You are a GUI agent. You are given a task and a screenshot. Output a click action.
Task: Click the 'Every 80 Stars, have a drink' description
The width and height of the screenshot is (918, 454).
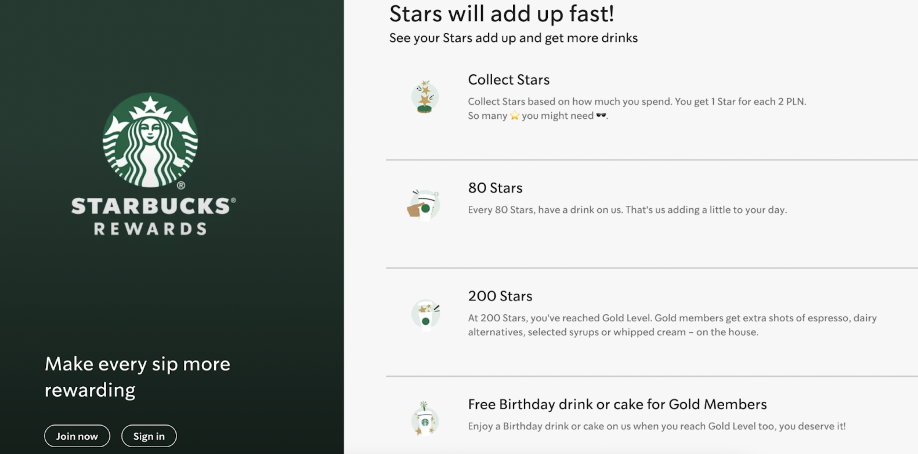tap(627, 210)
